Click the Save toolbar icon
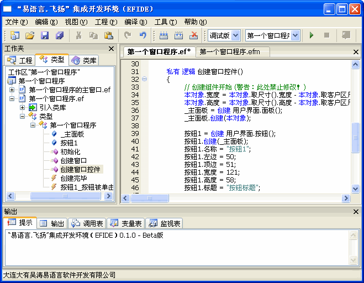The width and height of the screenshot is (364, 283). pyautogui.click(x=45, y=35)
